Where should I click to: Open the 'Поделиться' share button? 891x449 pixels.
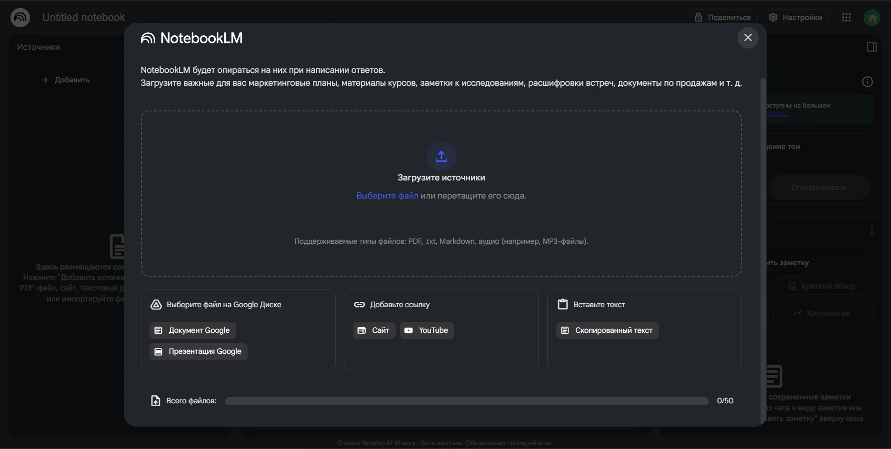click(723, 18)
